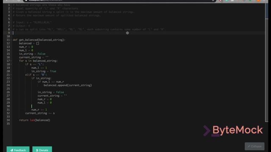Viewport: 271px width, 152px height.
Task: Click the comment text on line 8
Action: (89, 30)
